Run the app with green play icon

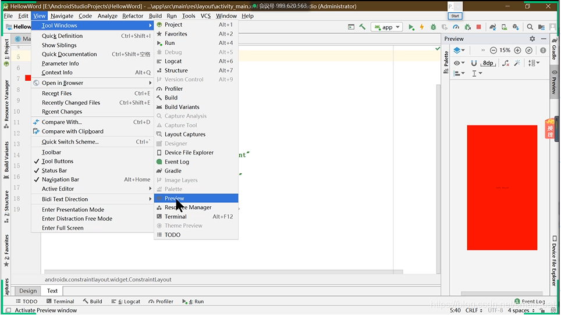(x=411, y=27)
